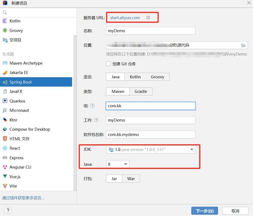Click the start.aliyun.com server URL link
Viewport: 253px width, 216px height.
(125, 18)
